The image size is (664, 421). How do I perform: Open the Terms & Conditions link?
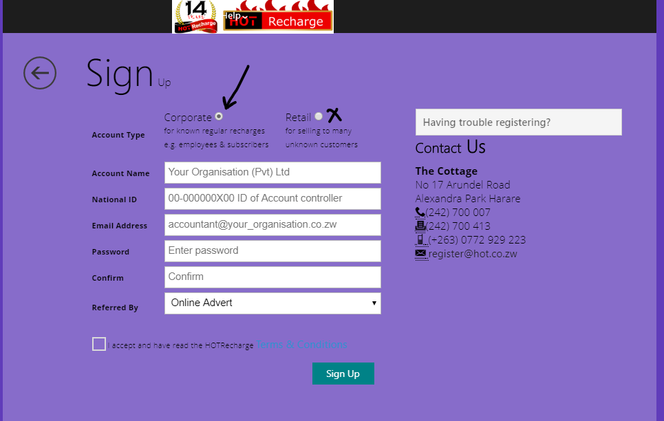[x=301, y=345]
